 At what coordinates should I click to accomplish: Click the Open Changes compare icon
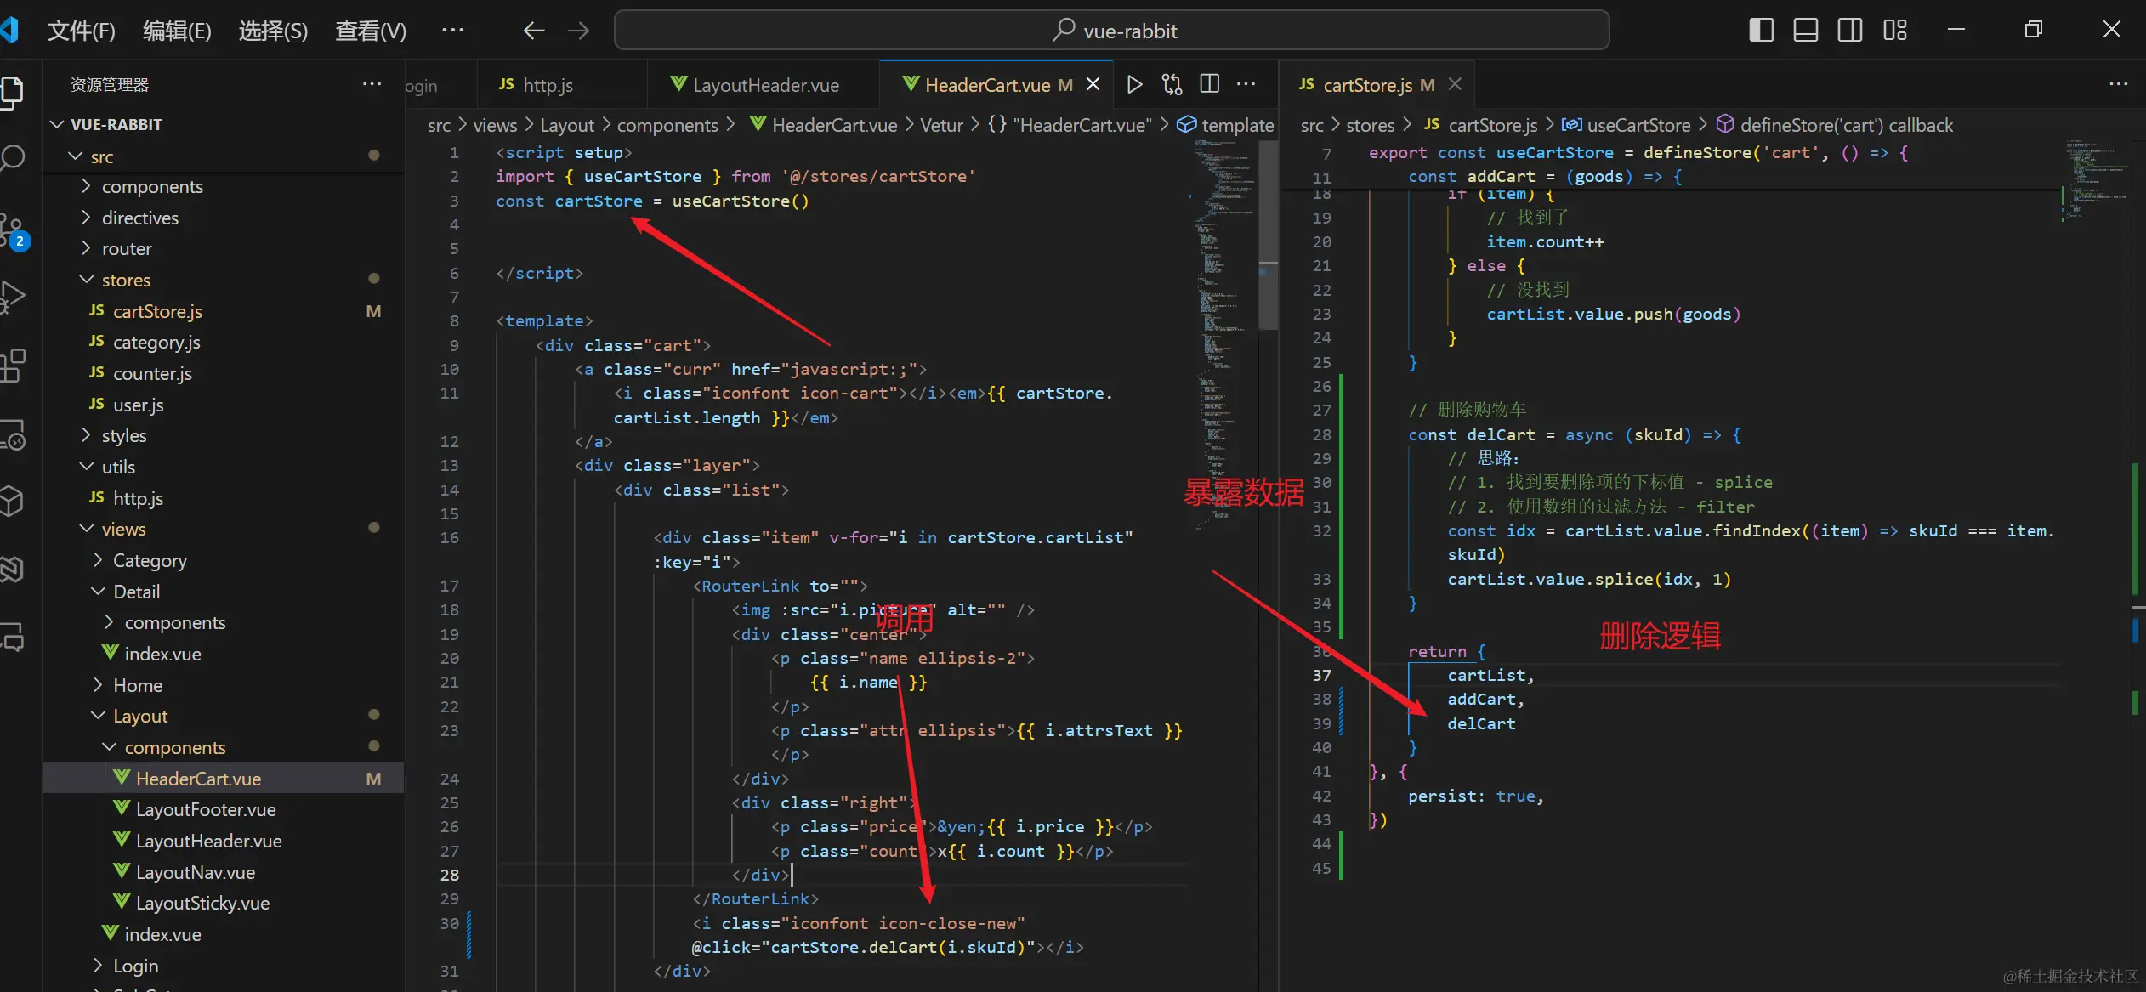1172,84
